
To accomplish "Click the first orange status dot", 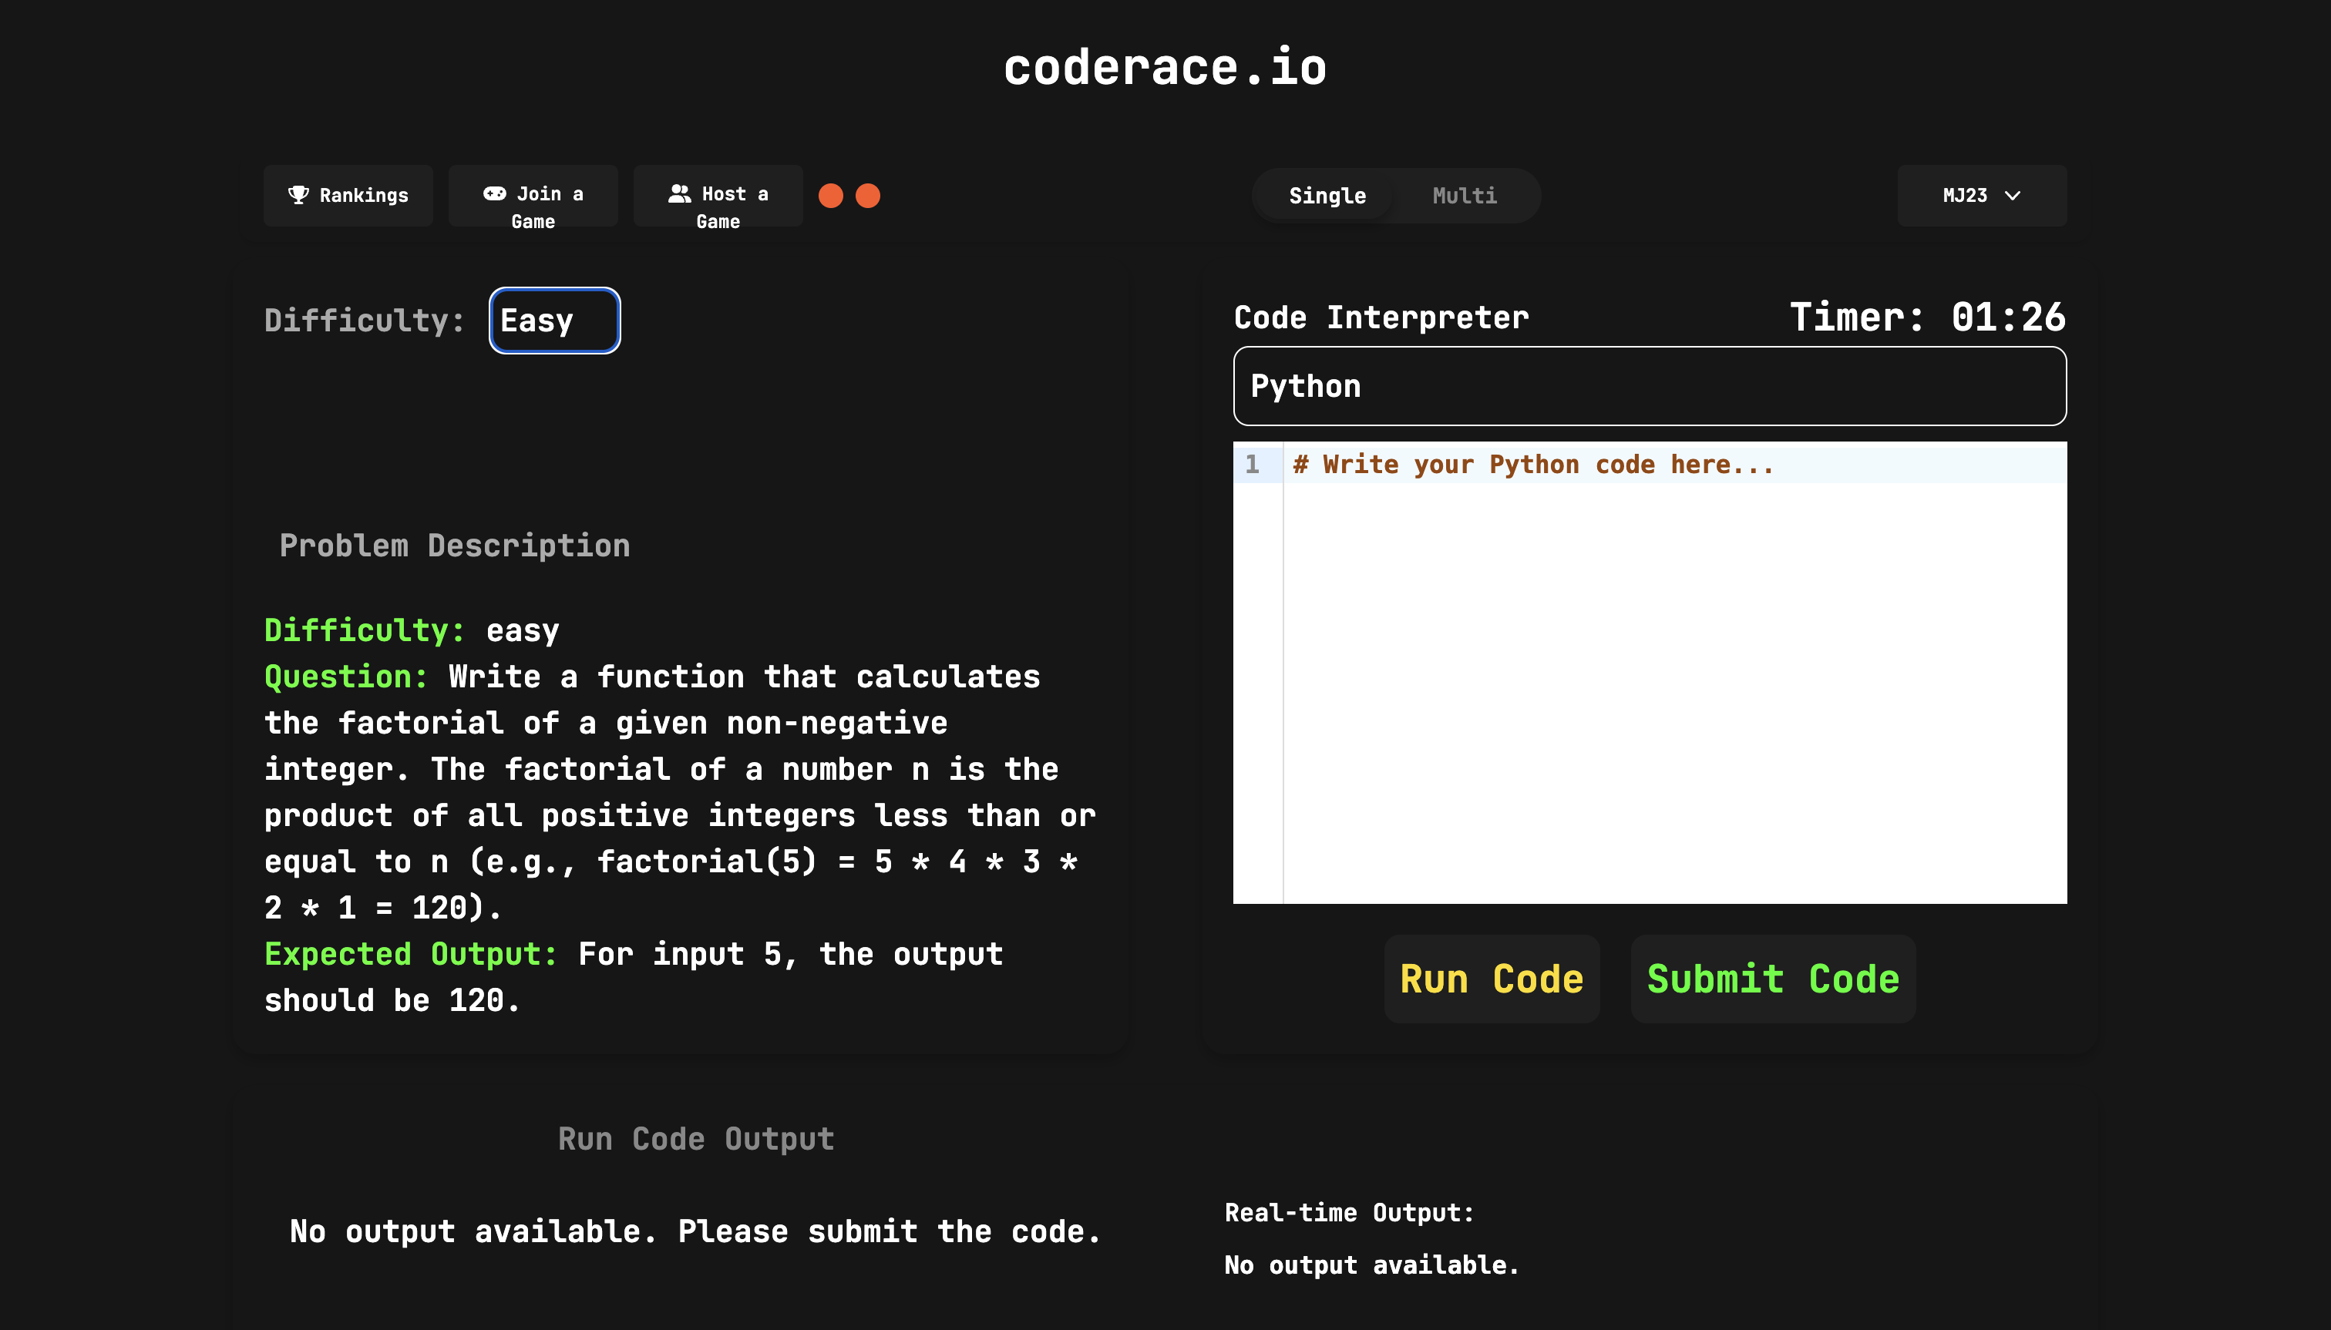I will [x=831, y=196].
